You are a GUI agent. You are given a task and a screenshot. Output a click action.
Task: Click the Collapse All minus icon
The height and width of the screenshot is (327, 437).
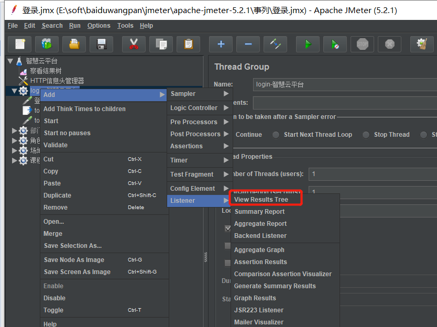(x=248, y=44)
